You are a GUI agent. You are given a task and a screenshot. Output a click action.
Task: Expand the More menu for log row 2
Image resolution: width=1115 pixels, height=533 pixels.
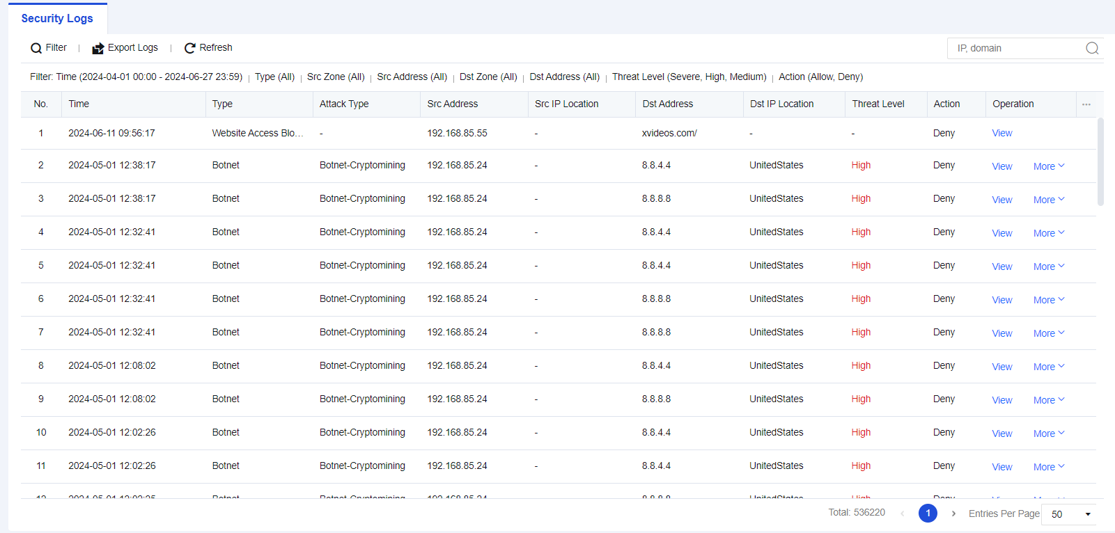pyautogui.click(x=1048, y=166)
